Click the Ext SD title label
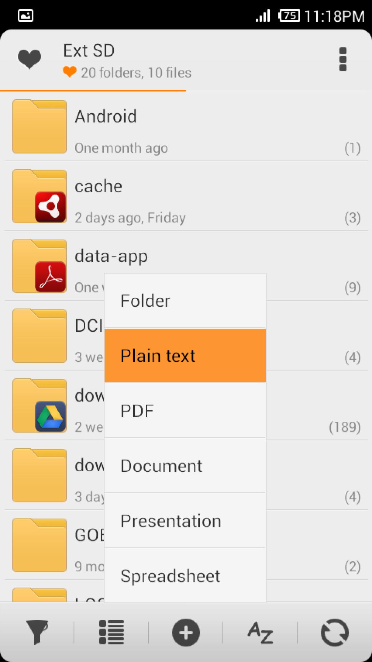The width and height of the screenshot is (372, 662). pos(89,51)
